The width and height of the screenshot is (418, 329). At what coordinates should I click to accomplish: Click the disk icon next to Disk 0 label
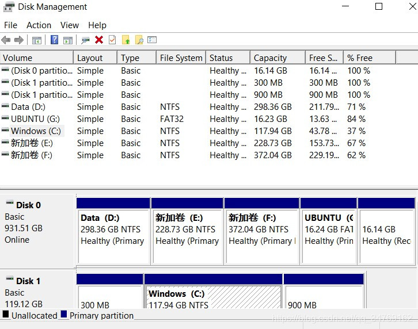coord(10,202)
